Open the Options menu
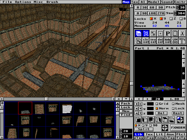The width and height of the screenshot is (187, 140). 23,2
